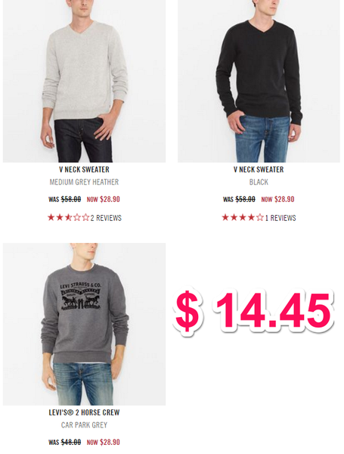
Task: Click the WAS $58.00 price under black sweater
Action: point(239,199)
